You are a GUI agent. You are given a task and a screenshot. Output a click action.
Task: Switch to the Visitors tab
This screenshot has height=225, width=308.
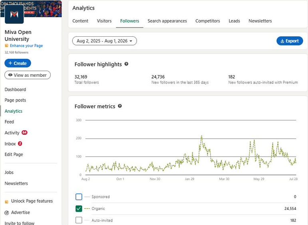coord(104,21)
